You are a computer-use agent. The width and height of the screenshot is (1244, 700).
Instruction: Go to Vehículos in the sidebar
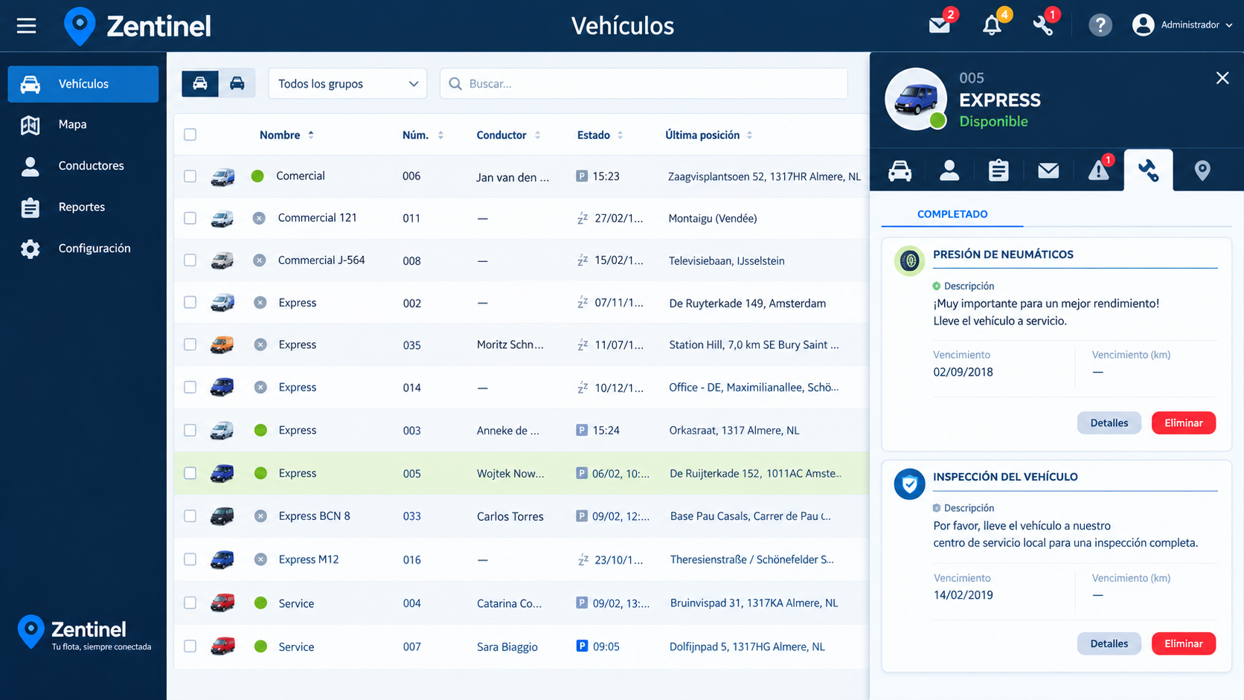[83, 84]
